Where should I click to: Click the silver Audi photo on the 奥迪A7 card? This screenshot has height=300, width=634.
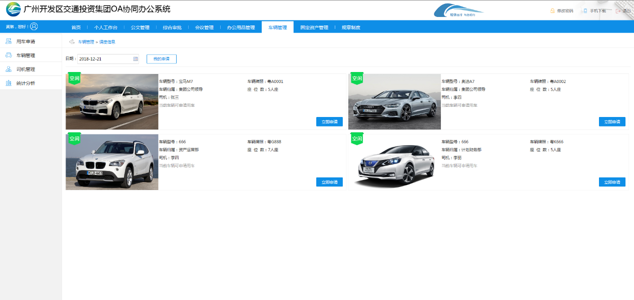click(394, 101)
